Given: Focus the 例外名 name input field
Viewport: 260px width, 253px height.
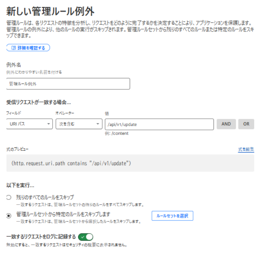Looking at the screenshot, I should 68,84.
